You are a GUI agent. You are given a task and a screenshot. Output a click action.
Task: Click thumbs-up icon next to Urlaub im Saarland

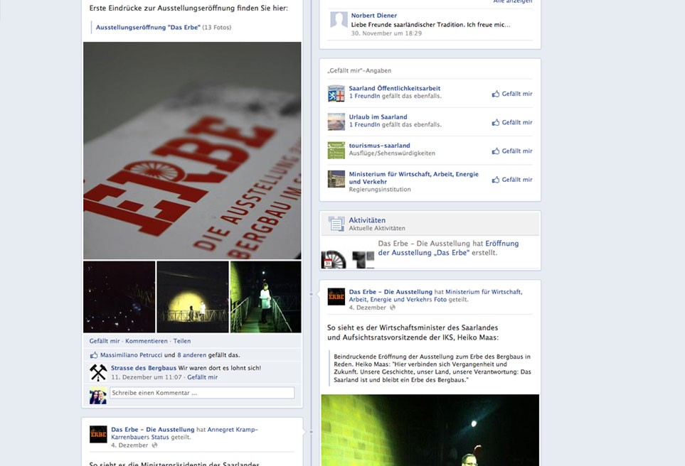(495, 122)
